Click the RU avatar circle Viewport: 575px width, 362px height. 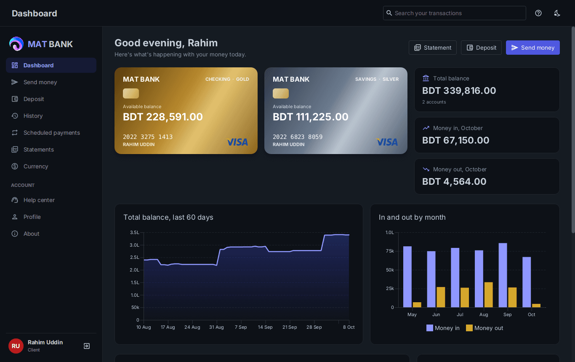click(16, 346)
